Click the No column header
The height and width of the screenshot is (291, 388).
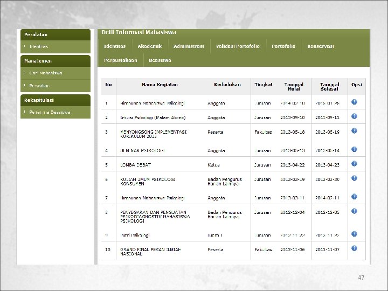(x=108, y=85)
